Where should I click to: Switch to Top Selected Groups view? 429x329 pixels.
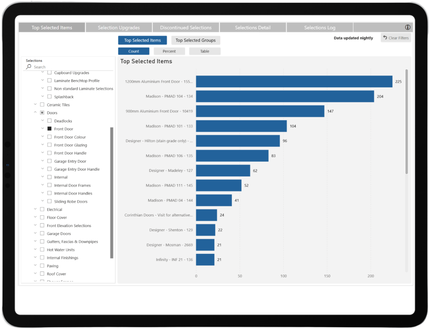[x=195, y=40]
